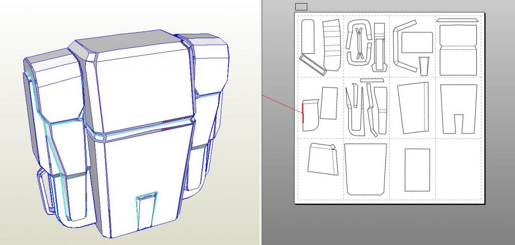This screenshot has width=515, height=245.
Task: Select the short horizontal strip above the narrow curved pieces
Action: pyautogui.click(x=372, y=80)
